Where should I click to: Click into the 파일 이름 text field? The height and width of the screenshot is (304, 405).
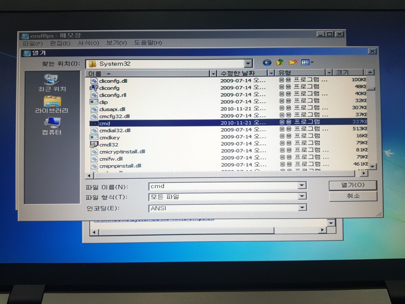click(x=223, y=186)
